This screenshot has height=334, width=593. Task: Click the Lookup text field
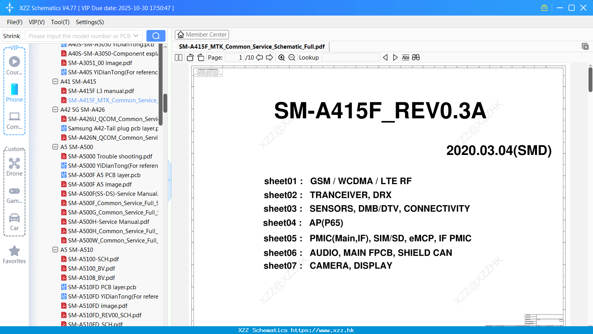point(351,58)
